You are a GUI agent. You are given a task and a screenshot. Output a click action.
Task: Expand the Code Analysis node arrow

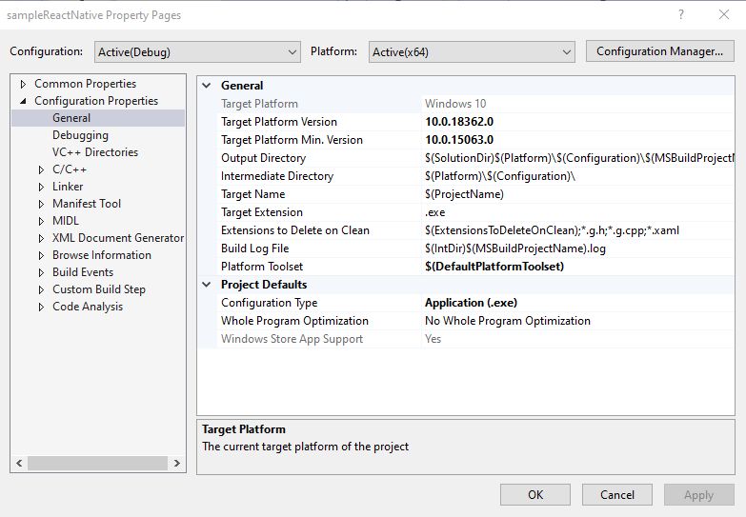click(x=41, y=307)
